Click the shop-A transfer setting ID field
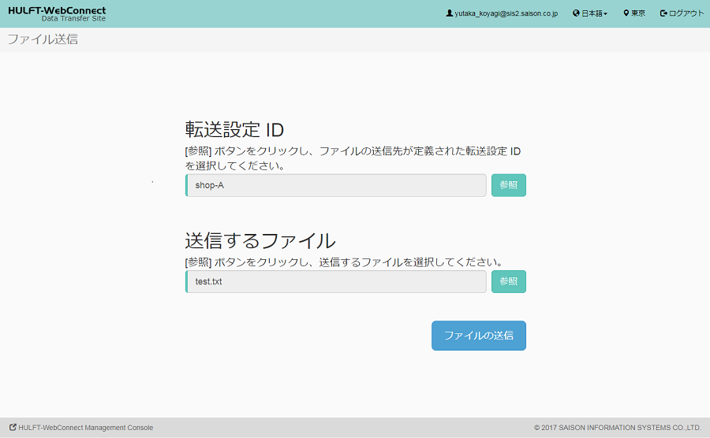Image resolution: width=710 pixels, height=438 pixels. pos(335,185)
